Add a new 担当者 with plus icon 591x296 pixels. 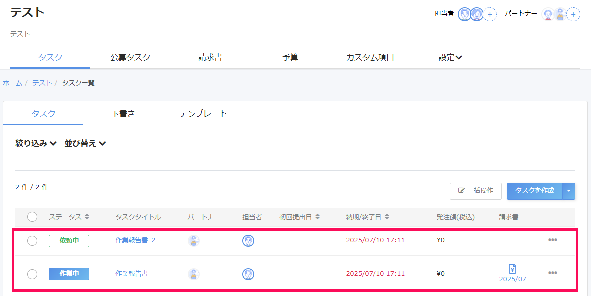(x=490, y=14)
